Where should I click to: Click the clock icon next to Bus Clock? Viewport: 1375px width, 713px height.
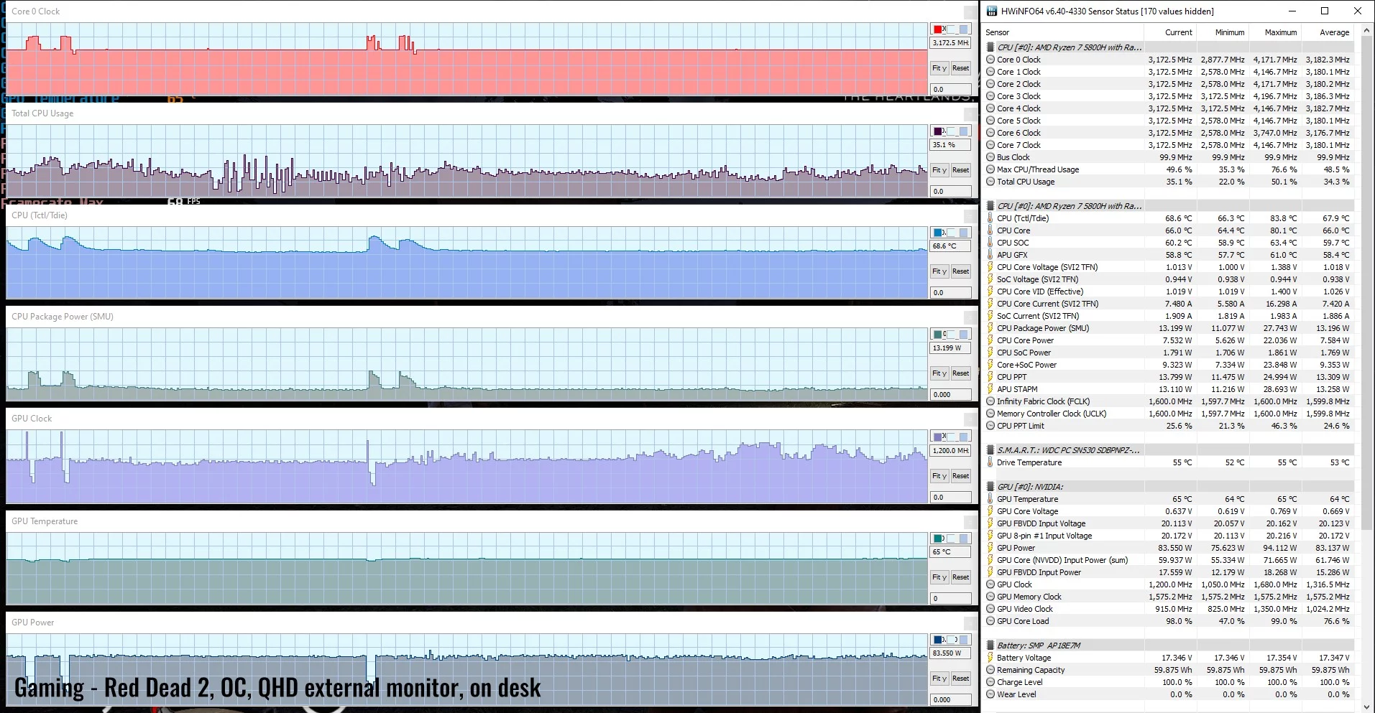pos(990,157)
